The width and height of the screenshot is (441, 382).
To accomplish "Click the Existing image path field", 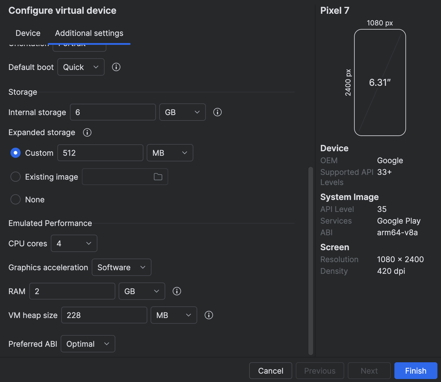I will [x=125, y=177].
